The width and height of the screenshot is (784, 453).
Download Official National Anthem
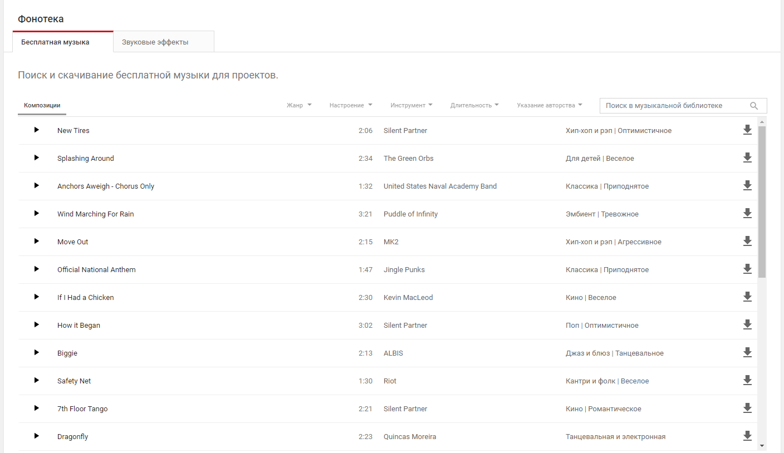747,269
